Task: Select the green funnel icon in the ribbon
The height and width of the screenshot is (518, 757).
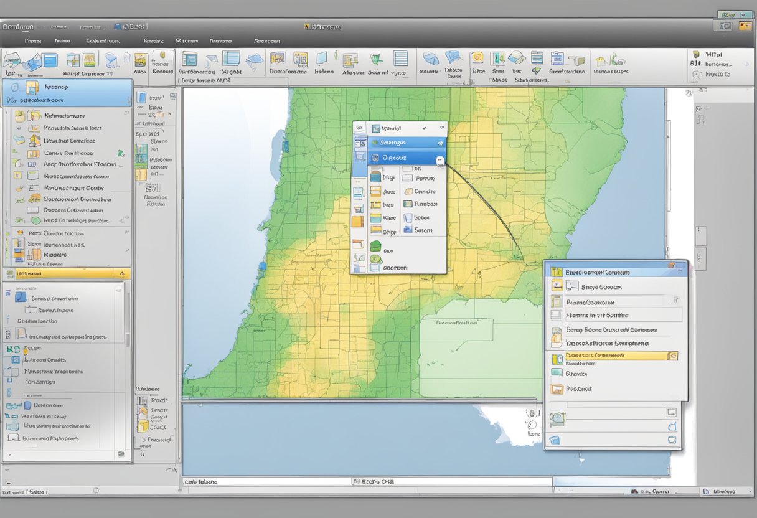Action: (377, 59)
